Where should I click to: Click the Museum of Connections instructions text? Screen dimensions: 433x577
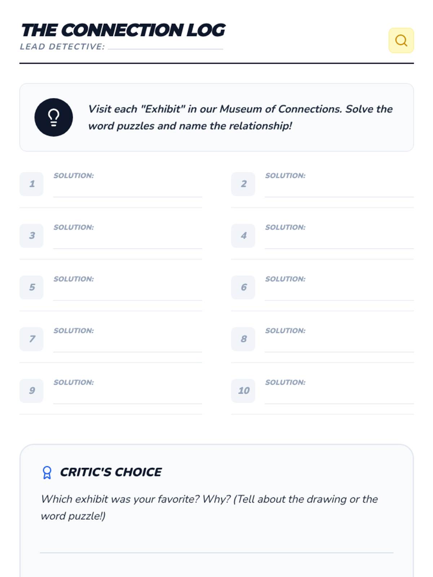point(240,118)
